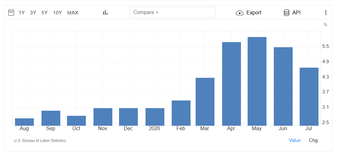Click the U.S. Bureau of Labor Statistics source
Screen dimensions: 337x156
click(40, 141)
